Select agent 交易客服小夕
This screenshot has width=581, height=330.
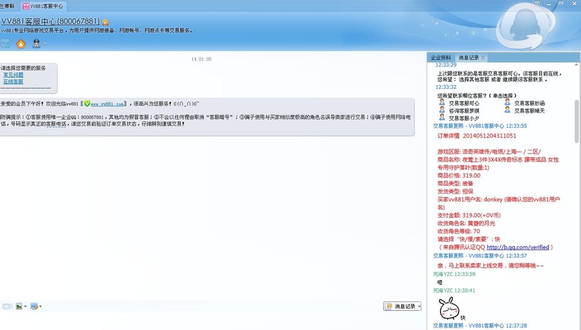coord(464,119)
